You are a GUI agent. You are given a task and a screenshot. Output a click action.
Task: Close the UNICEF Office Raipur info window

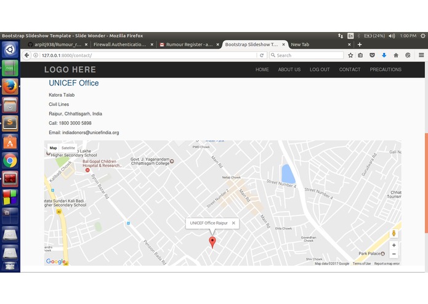233,223
